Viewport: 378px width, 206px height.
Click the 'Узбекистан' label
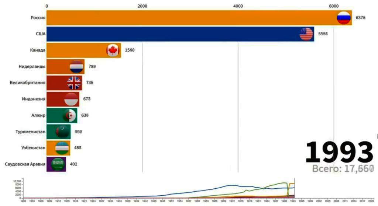click(x=33, y=148)
